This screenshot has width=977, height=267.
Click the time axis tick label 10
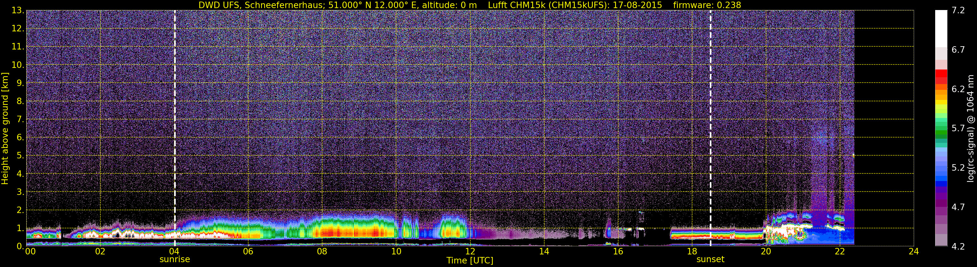pyautogui.click(x=396, y=251)
